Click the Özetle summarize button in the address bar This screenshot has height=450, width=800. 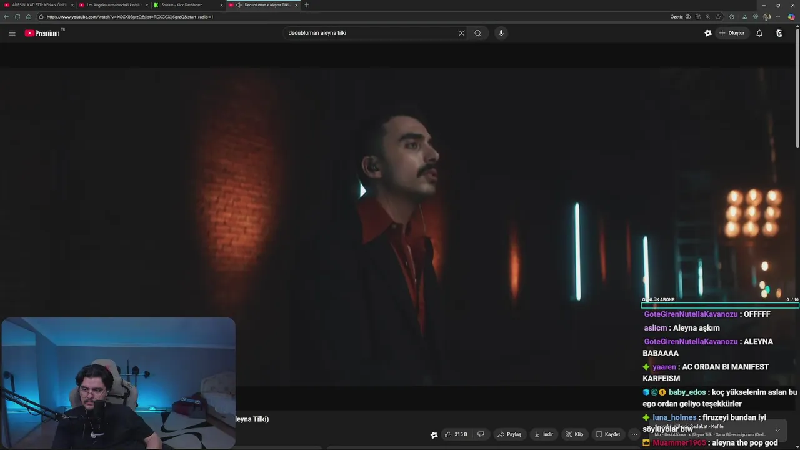[681, 17]
